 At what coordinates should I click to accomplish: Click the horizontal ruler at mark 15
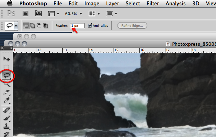pyautogui.click(x=116, y=50)
